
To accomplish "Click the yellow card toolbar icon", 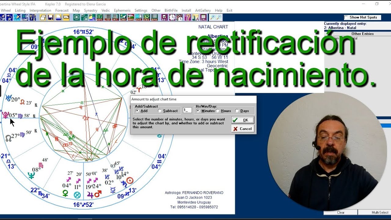I will pyautogui.click(x=66, y=17).
